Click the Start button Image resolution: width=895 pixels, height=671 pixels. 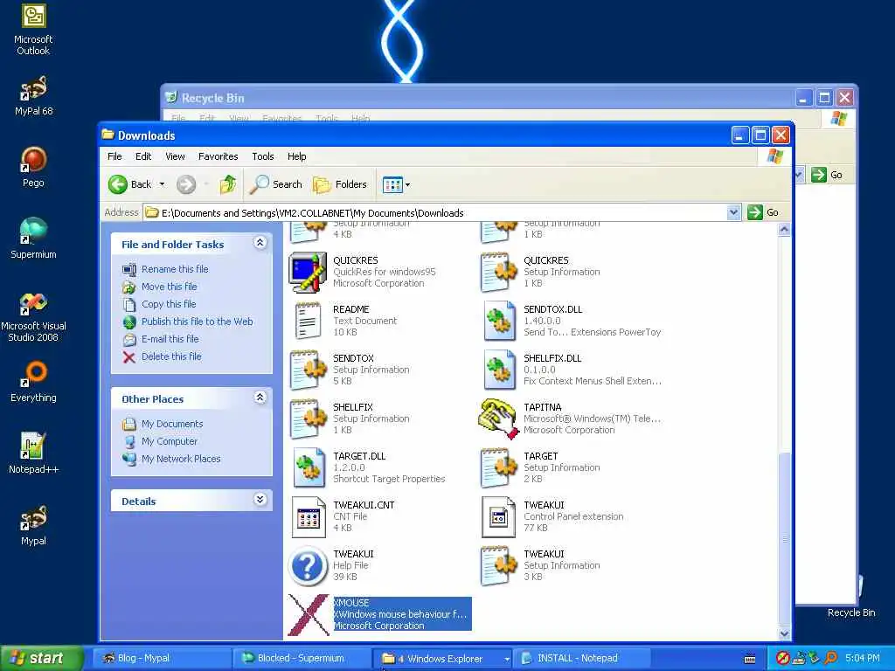point(40,659)
